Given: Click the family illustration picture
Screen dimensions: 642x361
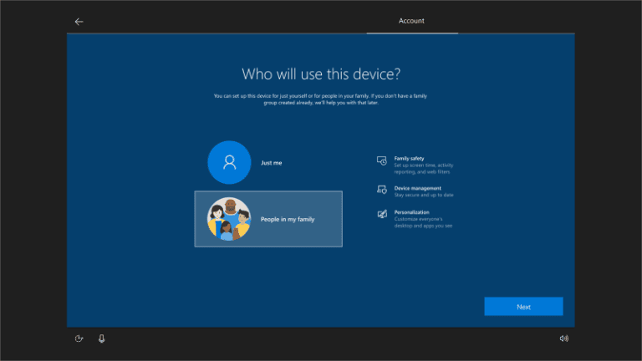Looking at the screenshot, I should (x=229, y=219).
